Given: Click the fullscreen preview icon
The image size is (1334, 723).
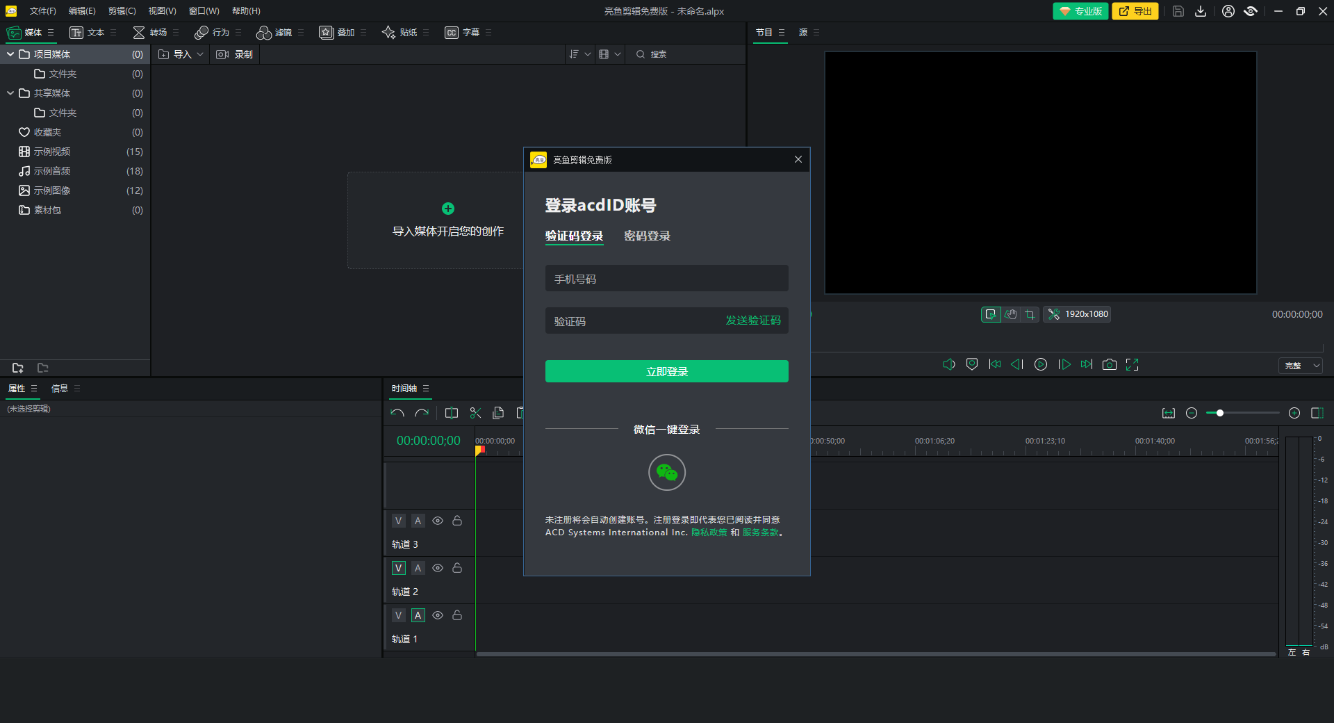Looking at the screenshot, I should point(1132,364).
